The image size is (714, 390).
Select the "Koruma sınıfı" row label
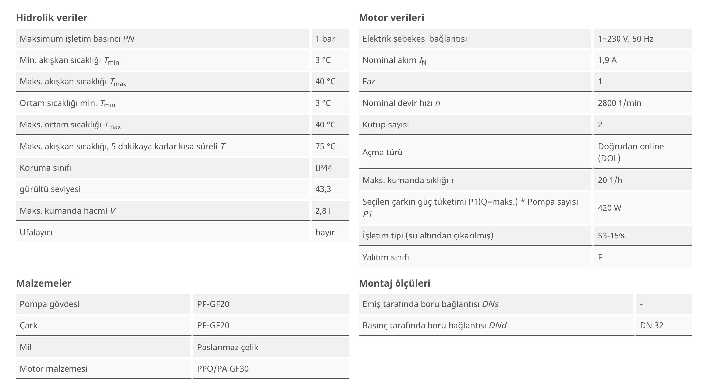(x=45, y=168)
